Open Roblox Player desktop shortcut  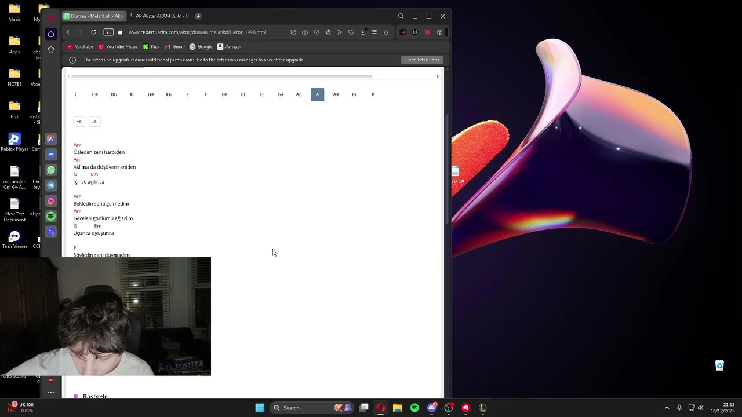pyautogui.click(x=14, y=142)
